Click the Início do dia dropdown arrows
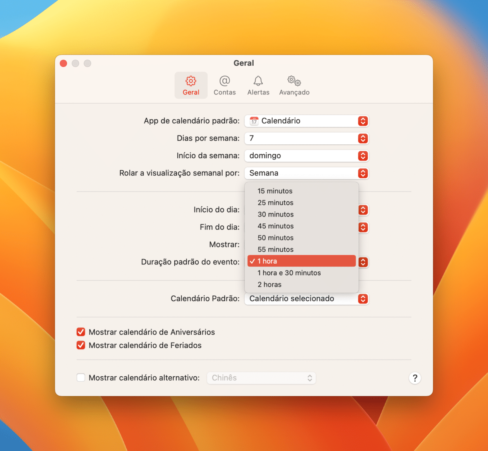The height and width of the screenshot is (451, 488). click(363, 210)
